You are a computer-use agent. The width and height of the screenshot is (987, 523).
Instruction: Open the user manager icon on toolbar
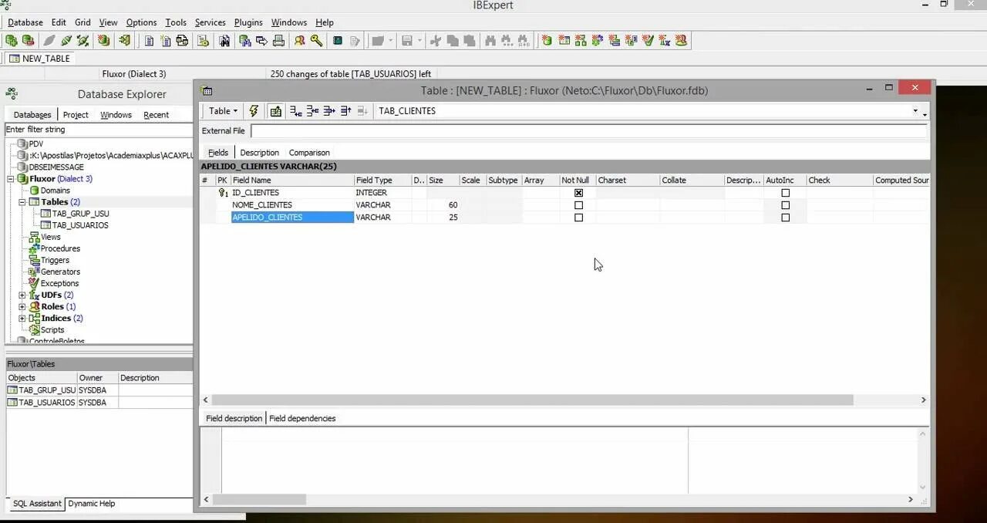click(x=299, y=40)
